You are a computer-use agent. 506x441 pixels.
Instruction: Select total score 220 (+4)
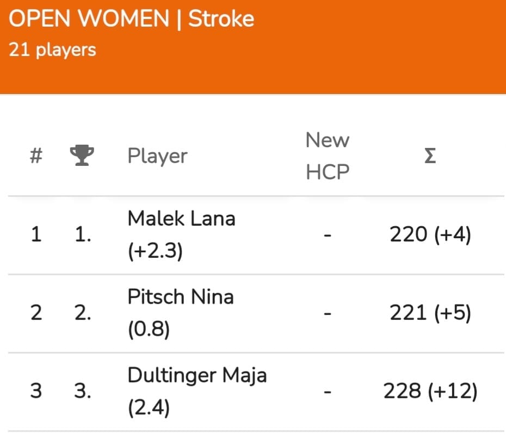coord(430,234)
